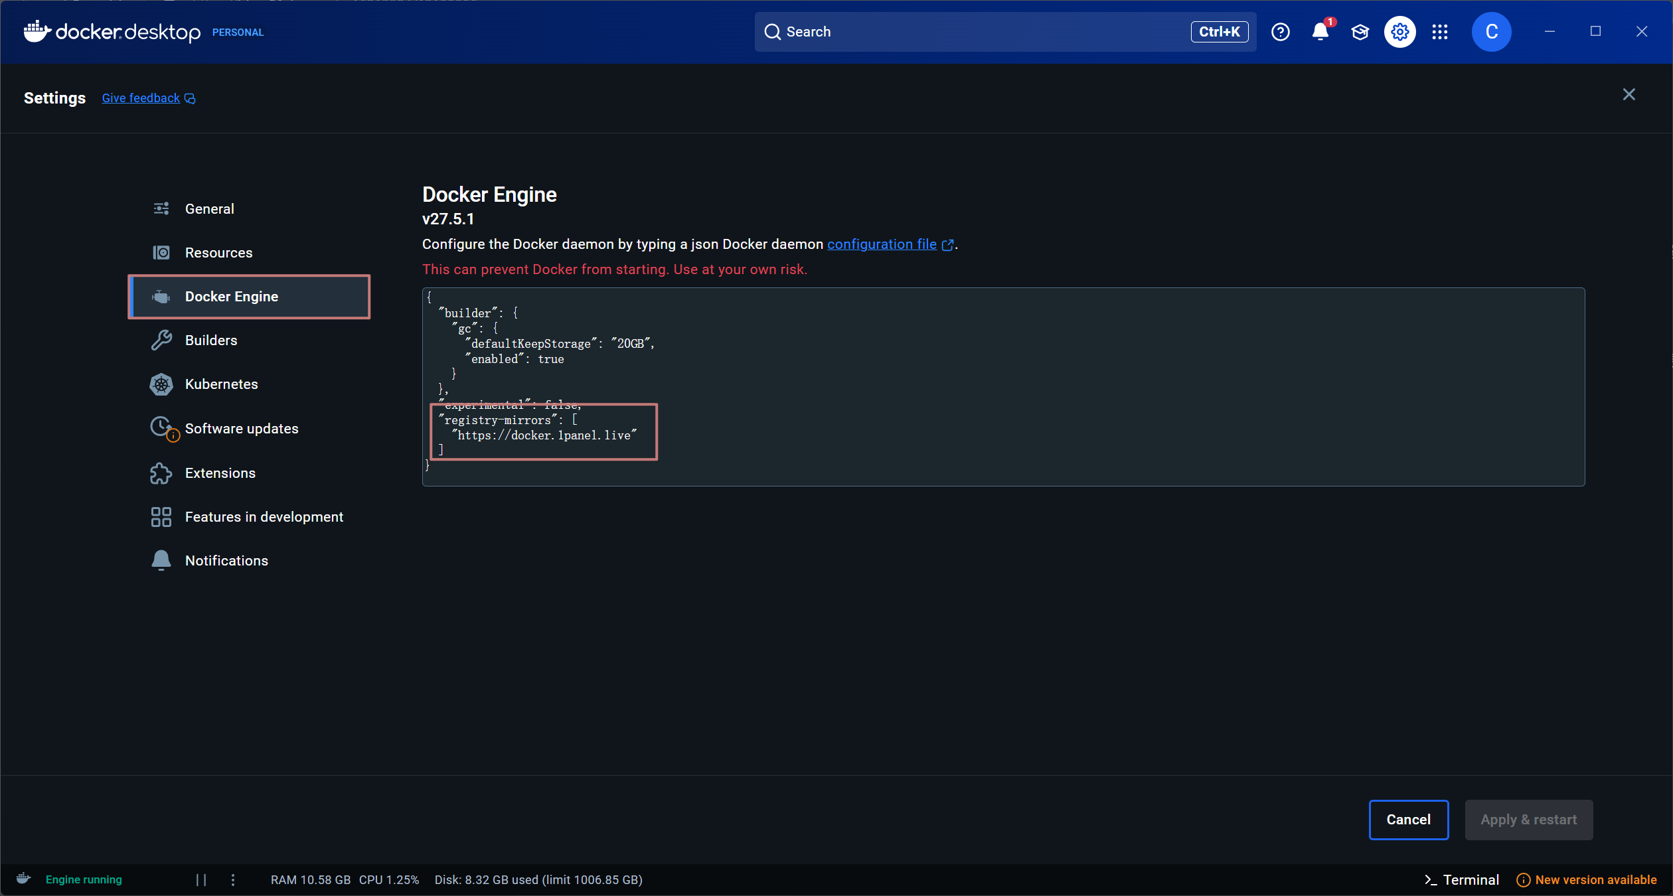This screenshot has height=896, width=1673.
Task: Open the apps grid icon
Action: click(x=1440, y=32)
